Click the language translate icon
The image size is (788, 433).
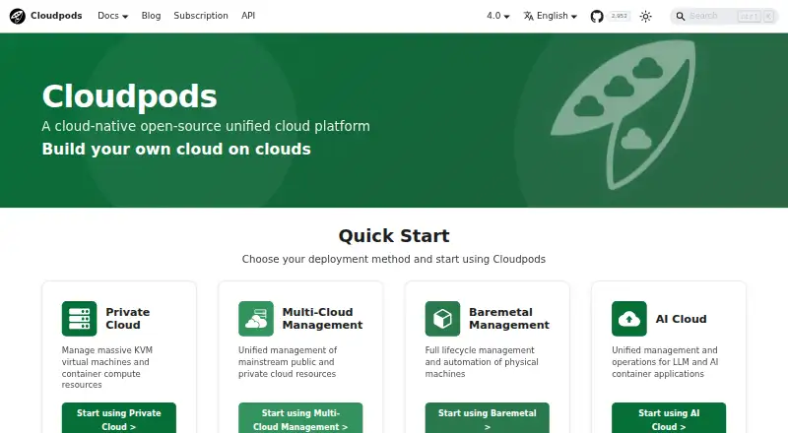tap(528, 16)
